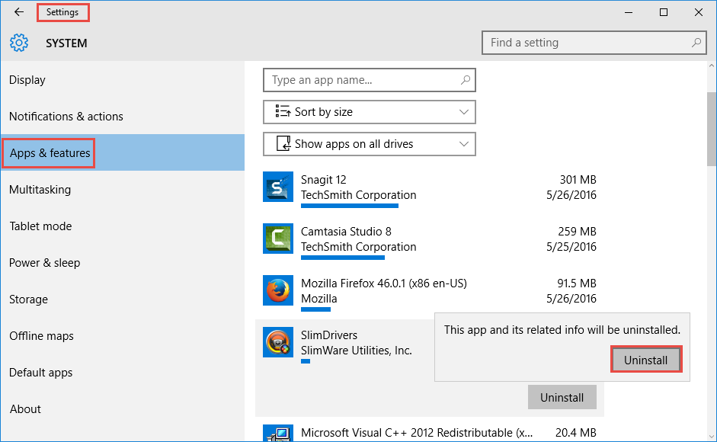Image resolution: width=717 pixels, height=442 pixels.
Task: Click the Settings window title
Action: pyautogui.click(x=62, y=12)
